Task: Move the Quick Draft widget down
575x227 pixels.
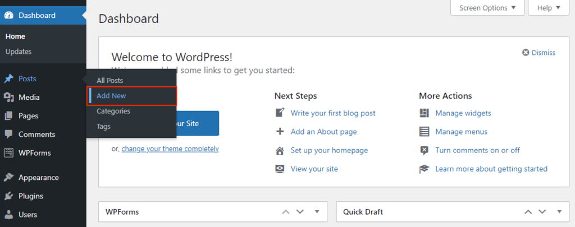Action: click(x=542, y=212)
